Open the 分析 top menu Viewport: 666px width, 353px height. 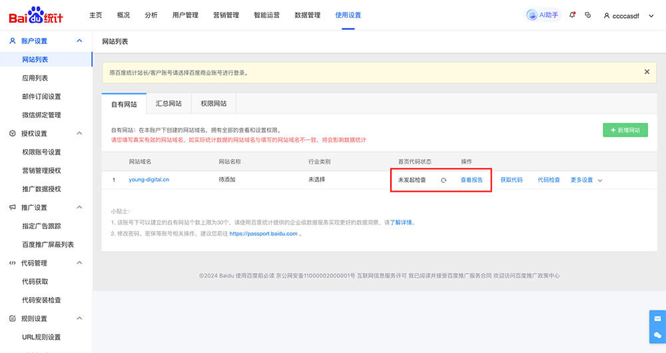[151, 15]
